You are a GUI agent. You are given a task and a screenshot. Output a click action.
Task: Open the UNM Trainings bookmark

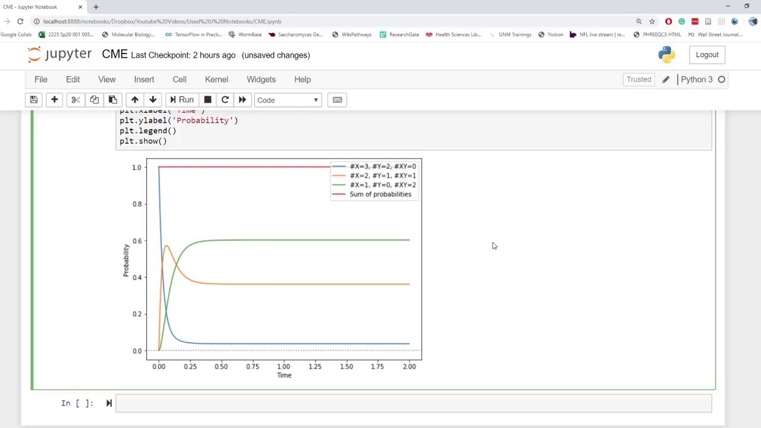(510, 34)
